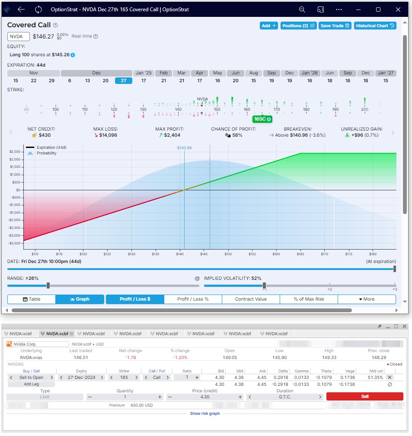Viewport: 412px width, 436px height.
Task: Reload the OptionStrat page
Action: 38,10
